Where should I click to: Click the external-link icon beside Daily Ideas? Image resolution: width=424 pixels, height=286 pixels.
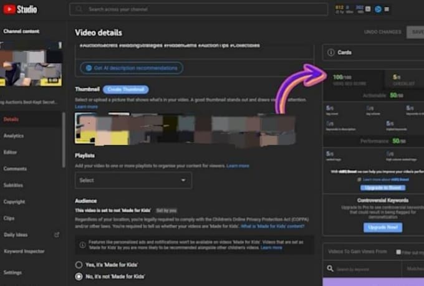[57, 235]
